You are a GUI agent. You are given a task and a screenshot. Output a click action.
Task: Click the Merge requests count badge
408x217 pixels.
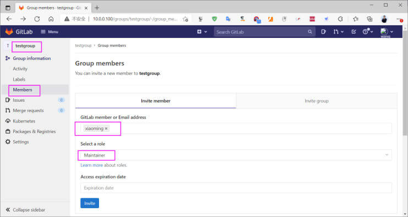tap(62, 110)
